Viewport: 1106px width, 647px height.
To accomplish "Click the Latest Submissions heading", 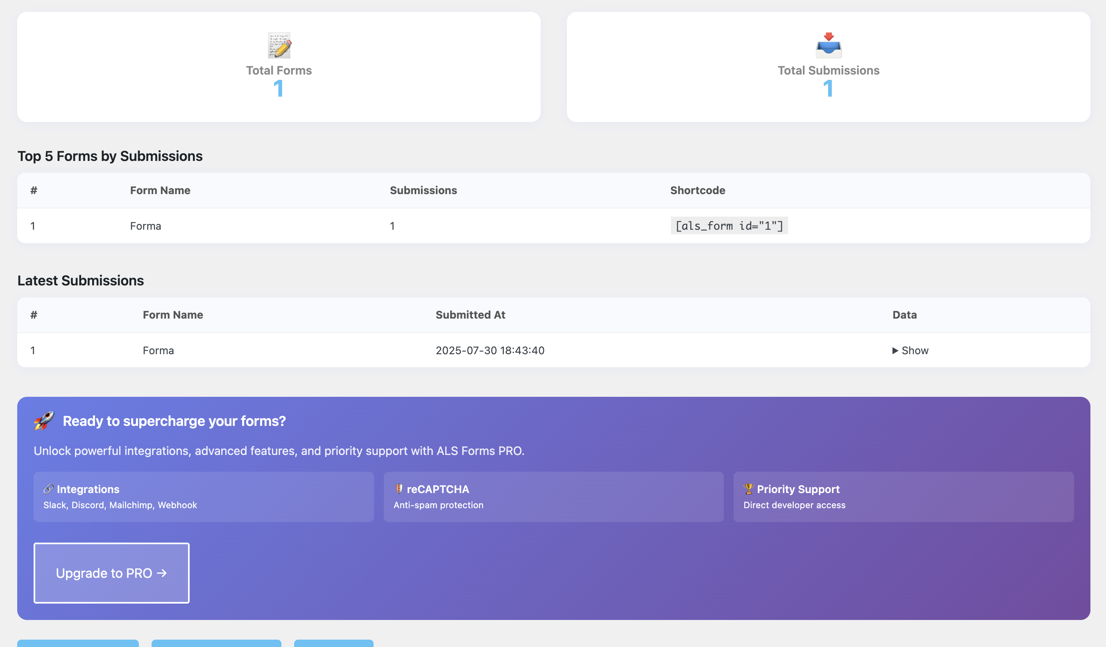I will click(x=81, y=280).
